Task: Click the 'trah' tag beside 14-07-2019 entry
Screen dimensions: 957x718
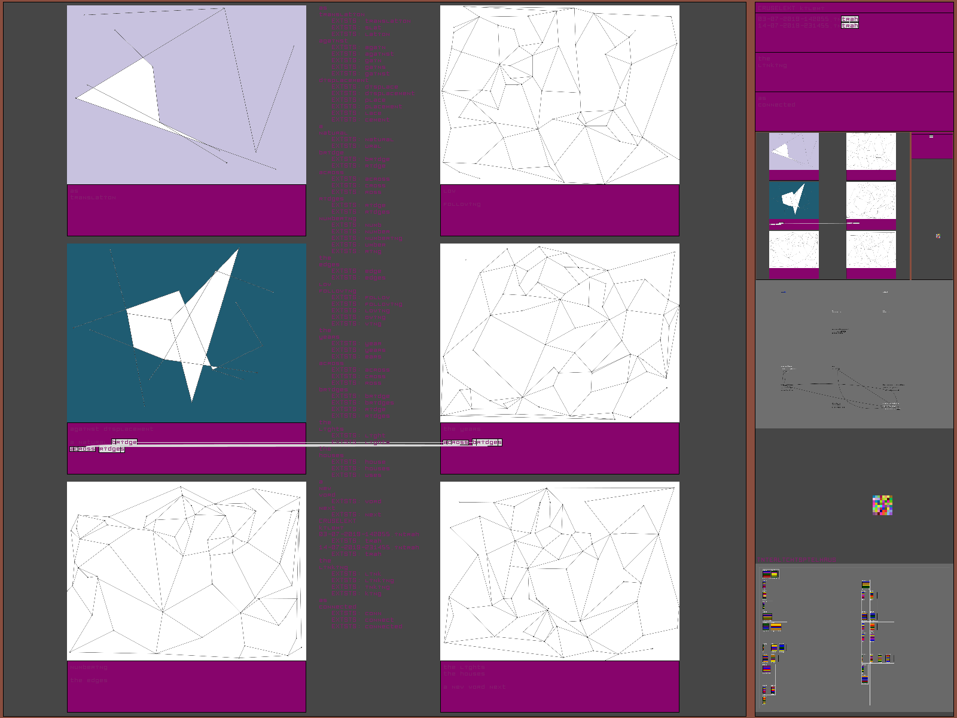Action: click(x=849, y=26)
